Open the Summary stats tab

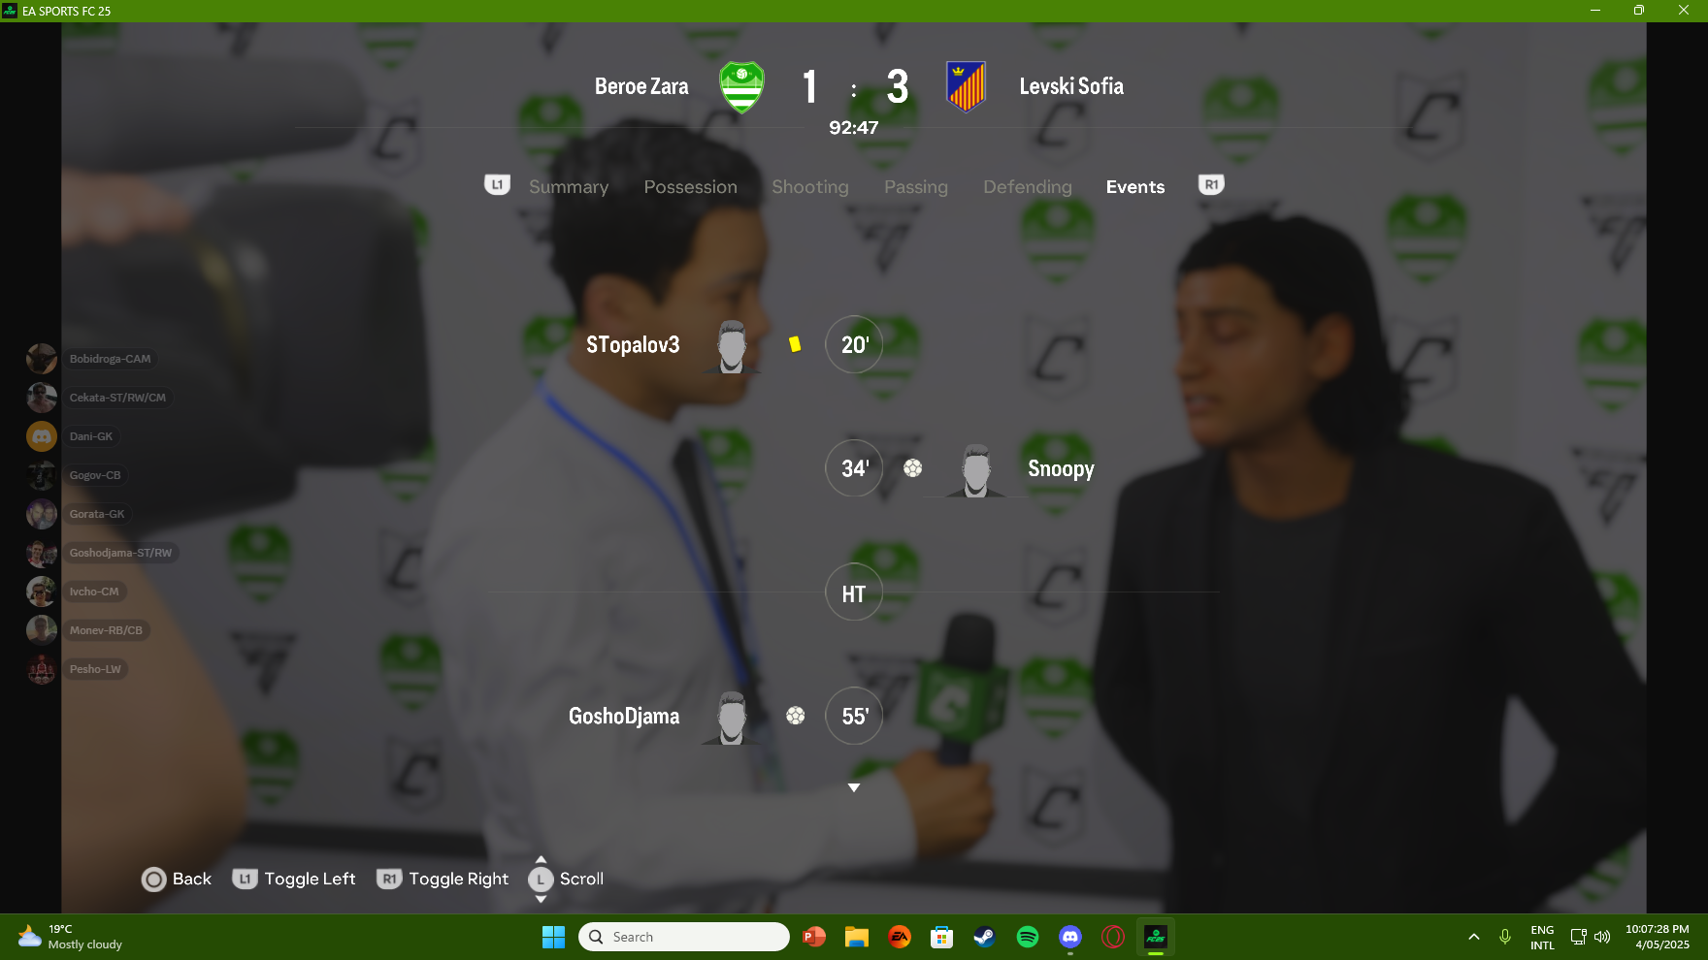coord(569,187)
